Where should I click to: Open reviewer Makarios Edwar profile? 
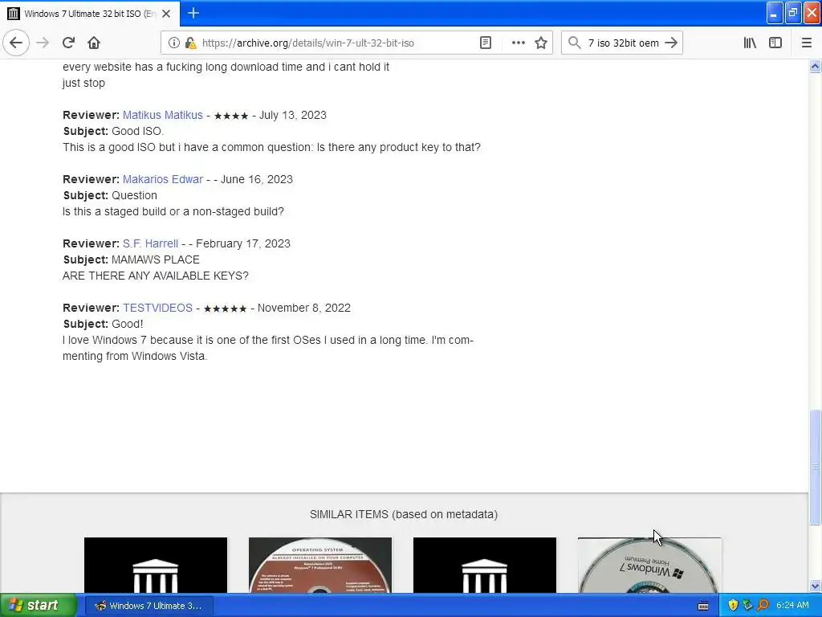[x=162, y=179]
